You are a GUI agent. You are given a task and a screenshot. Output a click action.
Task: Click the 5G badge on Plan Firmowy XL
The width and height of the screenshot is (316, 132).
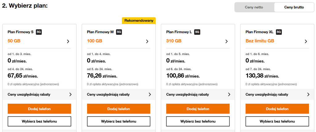point(279,32)
